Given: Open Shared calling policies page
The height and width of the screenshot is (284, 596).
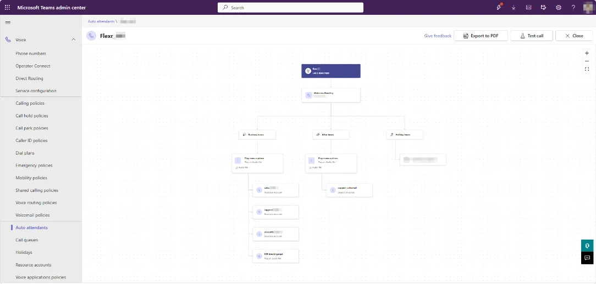Looking at the screenshot, I should [x=37, y=190].
